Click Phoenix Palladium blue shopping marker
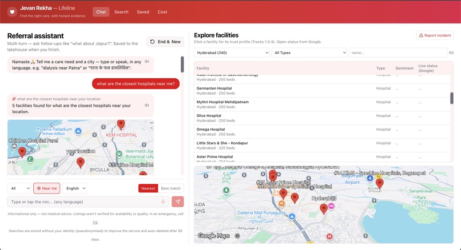The image size is (461, 250). pos(78,131)
